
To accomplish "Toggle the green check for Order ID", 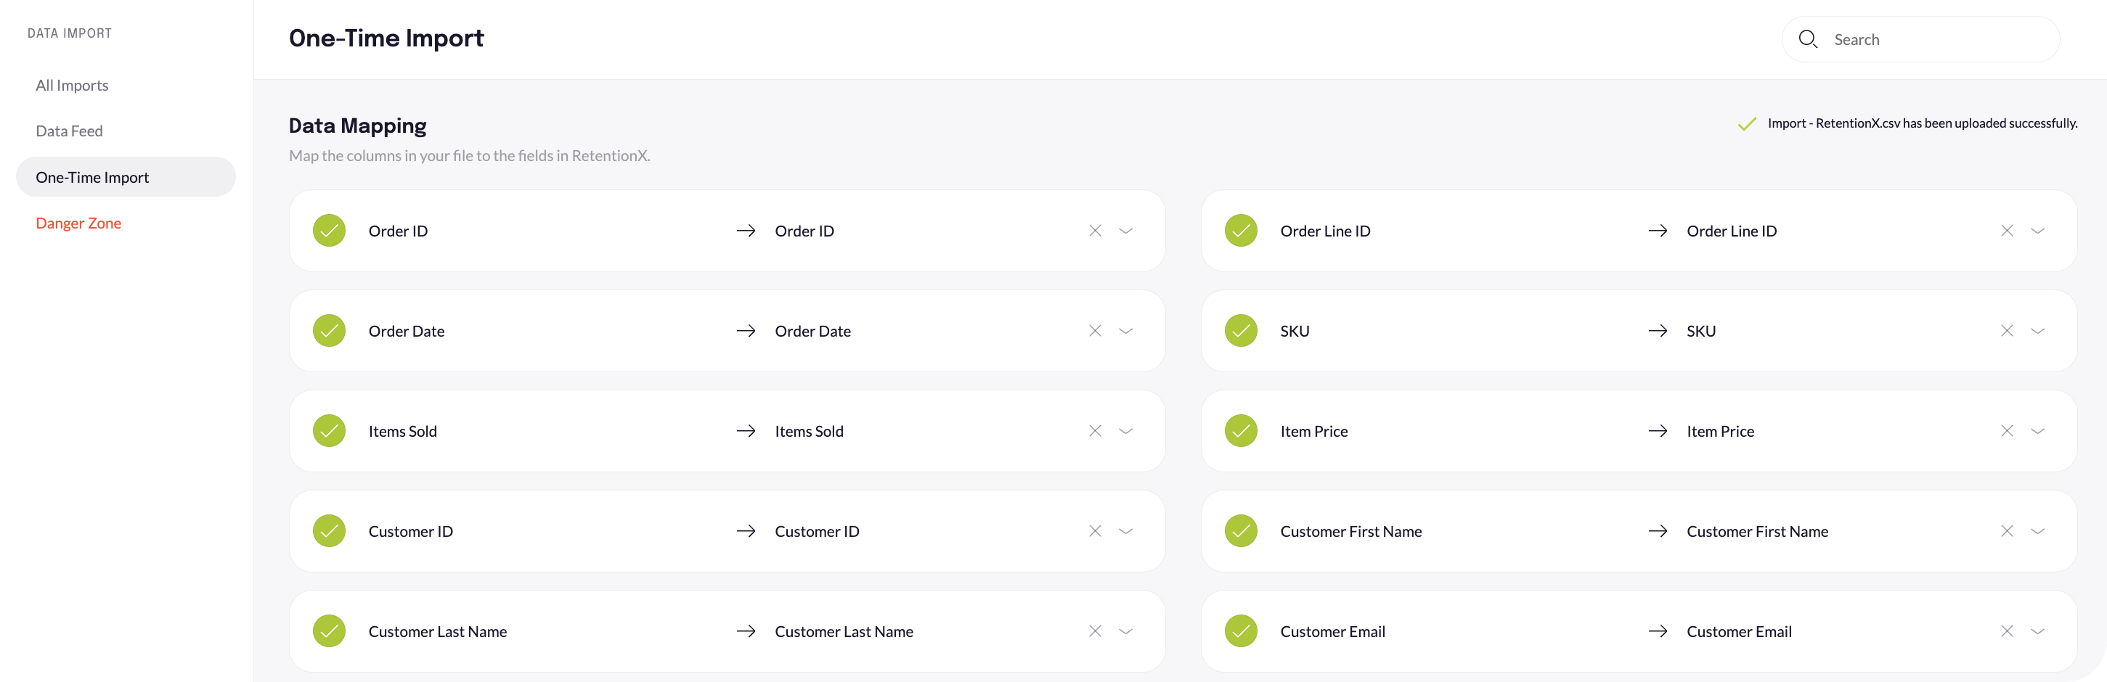I will (329, 231).
